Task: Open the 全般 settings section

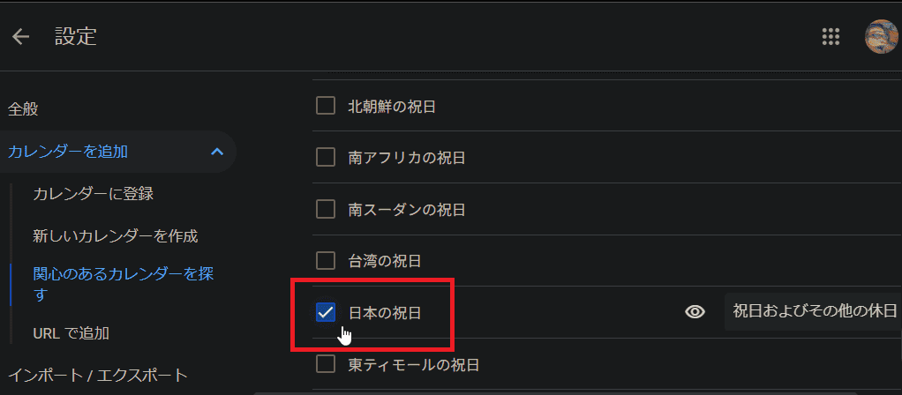Action: click(x=24, y=109)
